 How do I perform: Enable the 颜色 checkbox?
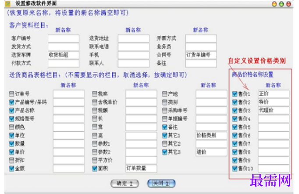point(12,127)
